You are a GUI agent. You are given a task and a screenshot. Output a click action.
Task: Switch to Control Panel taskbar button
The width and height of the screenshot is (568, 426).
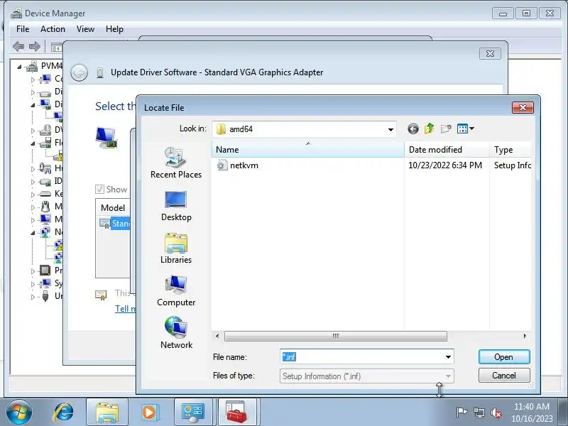[193, 413]
